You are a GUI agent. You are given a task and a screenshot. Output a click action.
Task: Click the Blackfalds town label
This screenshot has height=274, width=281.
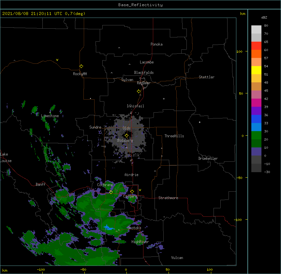click(144, 73)
